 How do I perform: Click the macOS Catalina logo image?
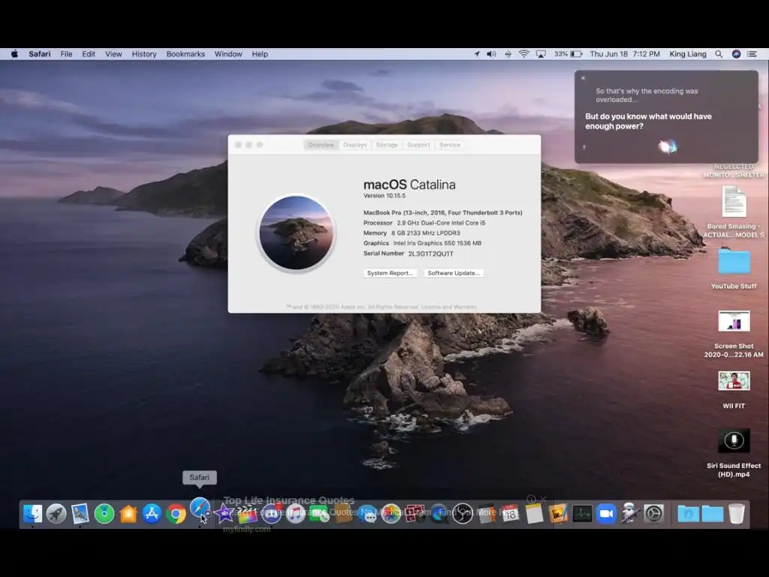click(296, 233)
